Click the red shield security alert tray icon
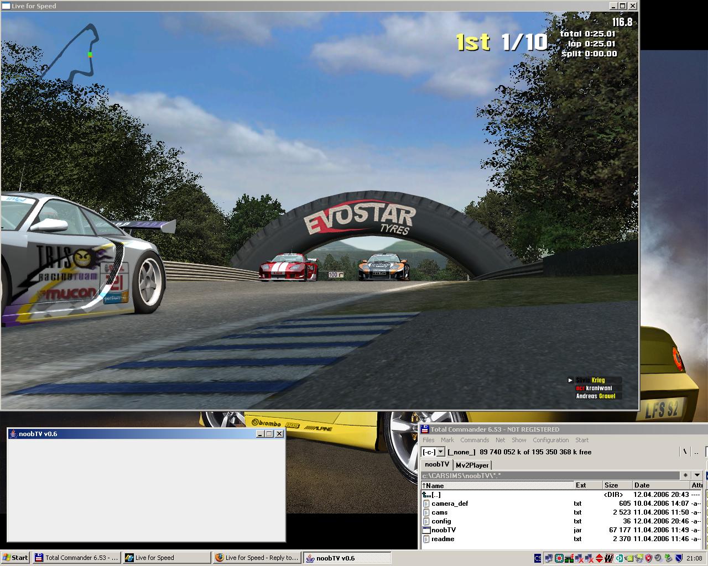The image size is (708, 566). [x=648, y=558]
